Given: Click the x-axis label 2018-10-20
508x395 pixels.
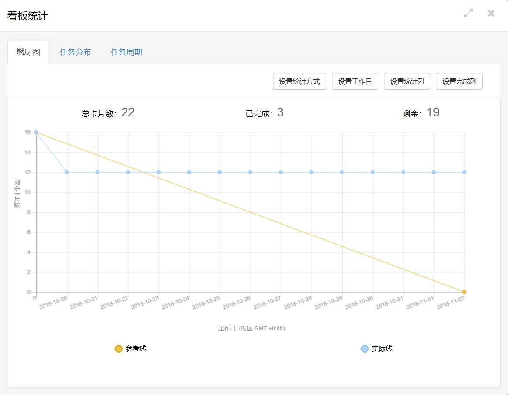Looking at the screenshot, I should coord(53,303).
